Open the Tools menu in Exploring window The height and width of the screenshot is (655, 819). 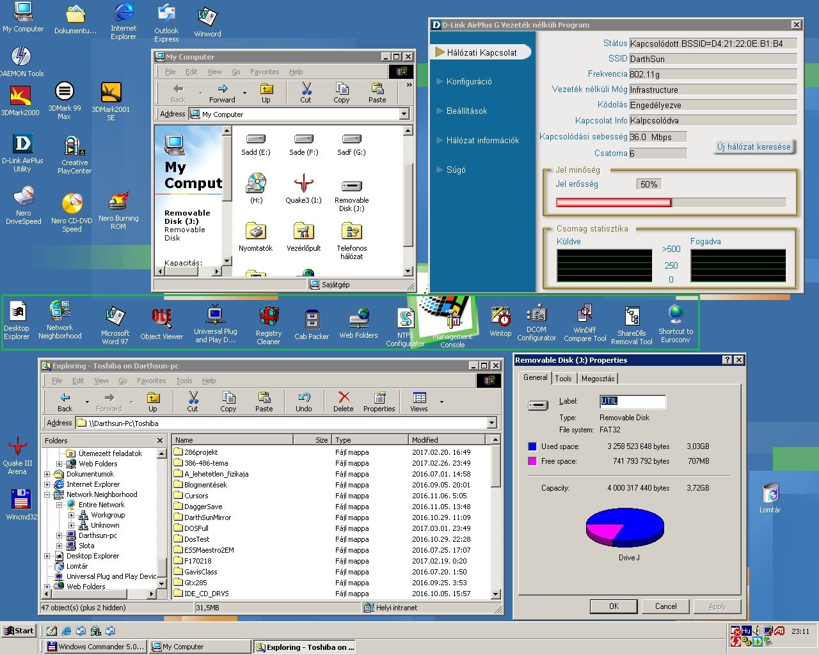[x=184, y=381]
